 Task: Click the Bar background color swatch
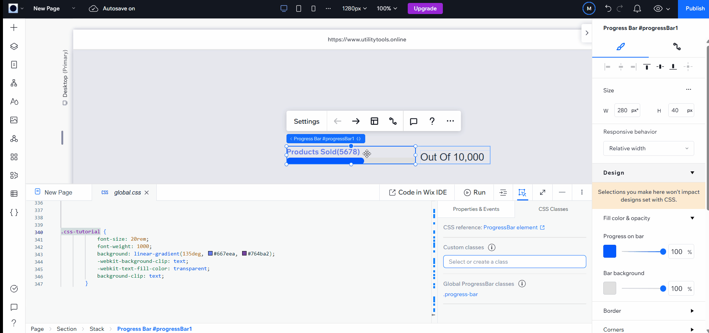pos(610,288)
